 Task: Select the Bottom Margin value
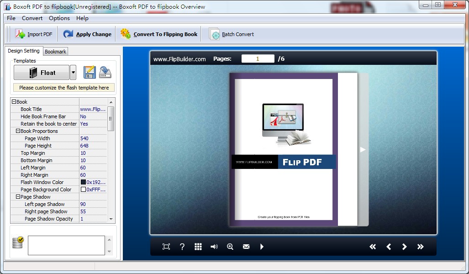point(93,160)
